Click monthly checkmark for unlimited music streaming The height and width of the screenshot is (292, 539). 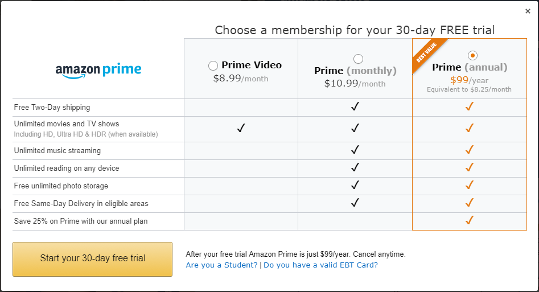pyautogui.click(x=355, y=150)
